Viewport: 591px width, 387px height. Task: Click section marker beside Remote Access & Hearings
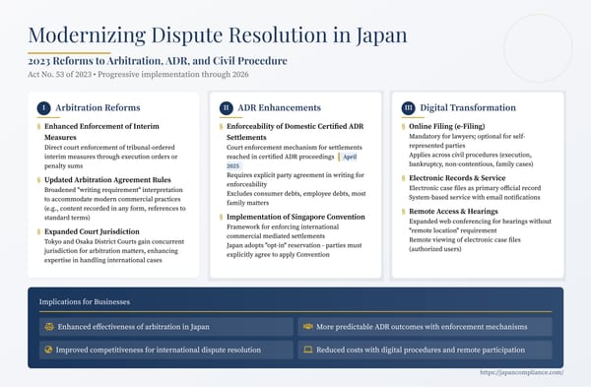tap(403, 211)
